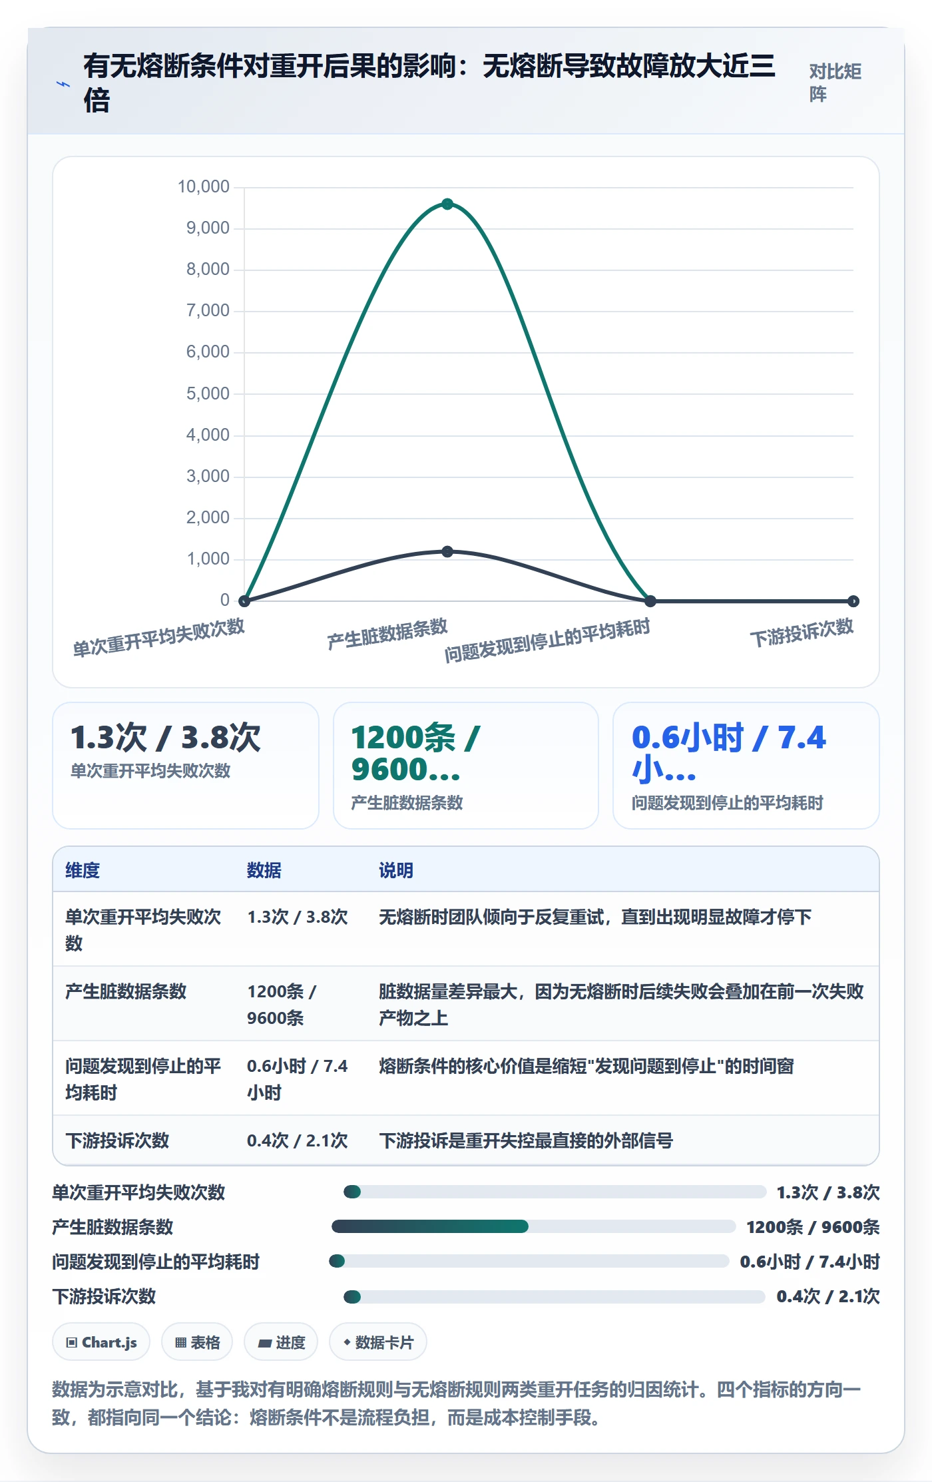Click the table description starting 脏数据量差异最大

tap(621, 1005)
